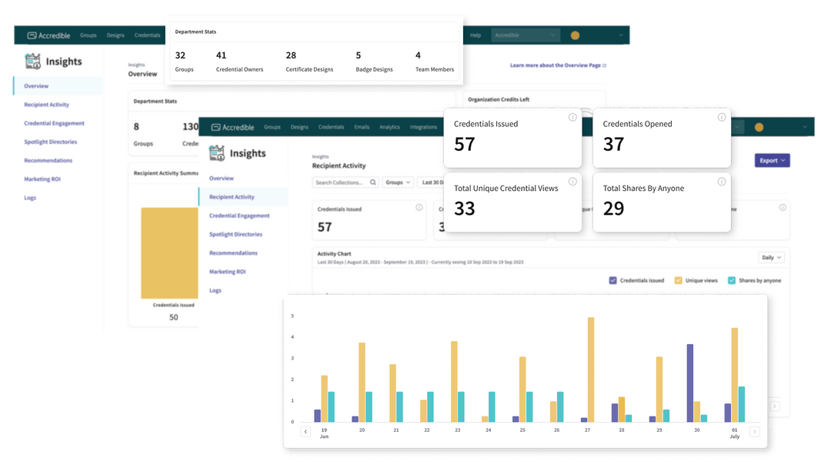831x468 pixels.
Task: Go to previous dates with chart left arrow
Action: click(x=305, y=431)
